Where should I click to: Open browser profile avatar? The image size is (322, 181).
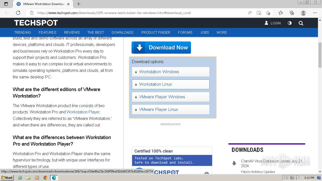click(303, 13)
